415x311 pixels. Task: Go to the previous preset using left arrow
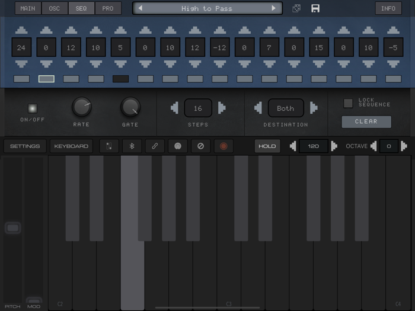pos(141,8)
